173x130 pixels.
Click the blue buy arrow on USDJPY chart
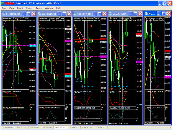pos(114,82)
